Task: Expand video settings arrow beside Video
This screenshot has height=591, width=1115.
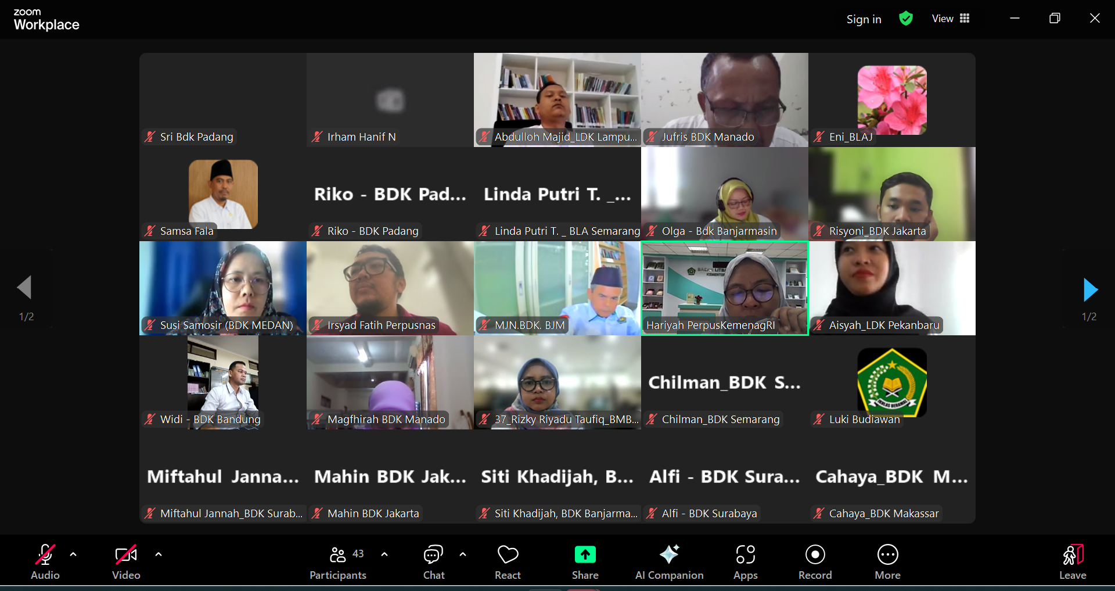Action: [159, 554]
